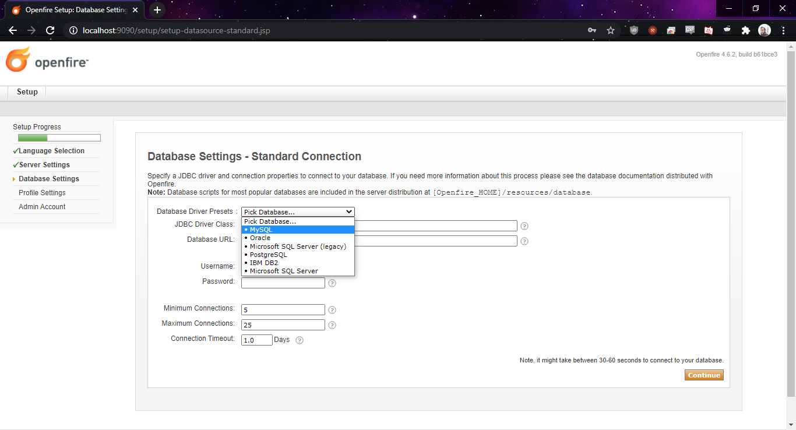Bookmark this page with the star

[611, 30]
